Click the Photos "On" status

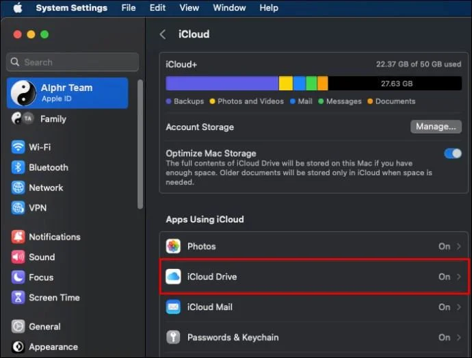click(445, 246)
